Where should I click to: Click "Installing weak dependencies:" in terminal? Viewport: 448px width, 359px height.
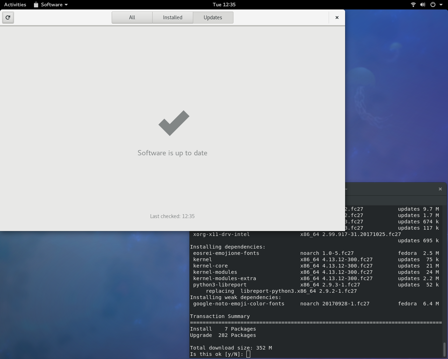(x=236, y=297)
